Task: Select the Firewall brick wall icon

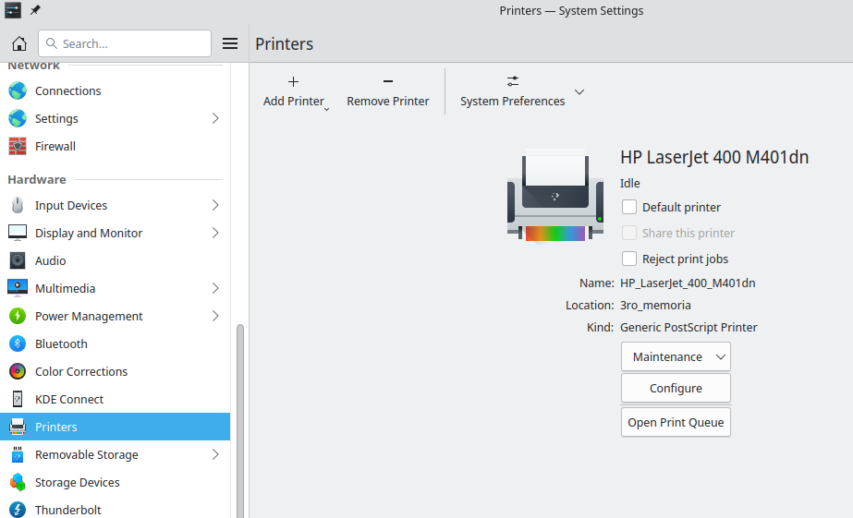Action: point(18,146)
